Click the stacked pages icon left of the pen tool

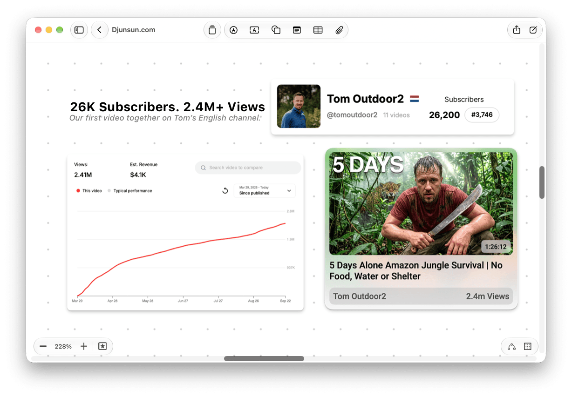coord(212,30)
